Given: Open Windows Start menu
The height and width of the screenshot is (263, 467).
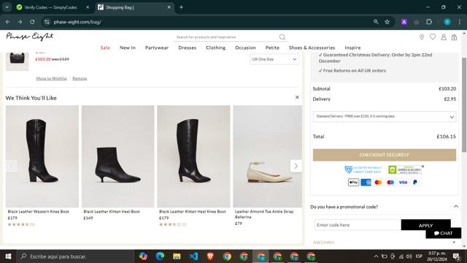Looking at the screenshot, I should point(8,256).
